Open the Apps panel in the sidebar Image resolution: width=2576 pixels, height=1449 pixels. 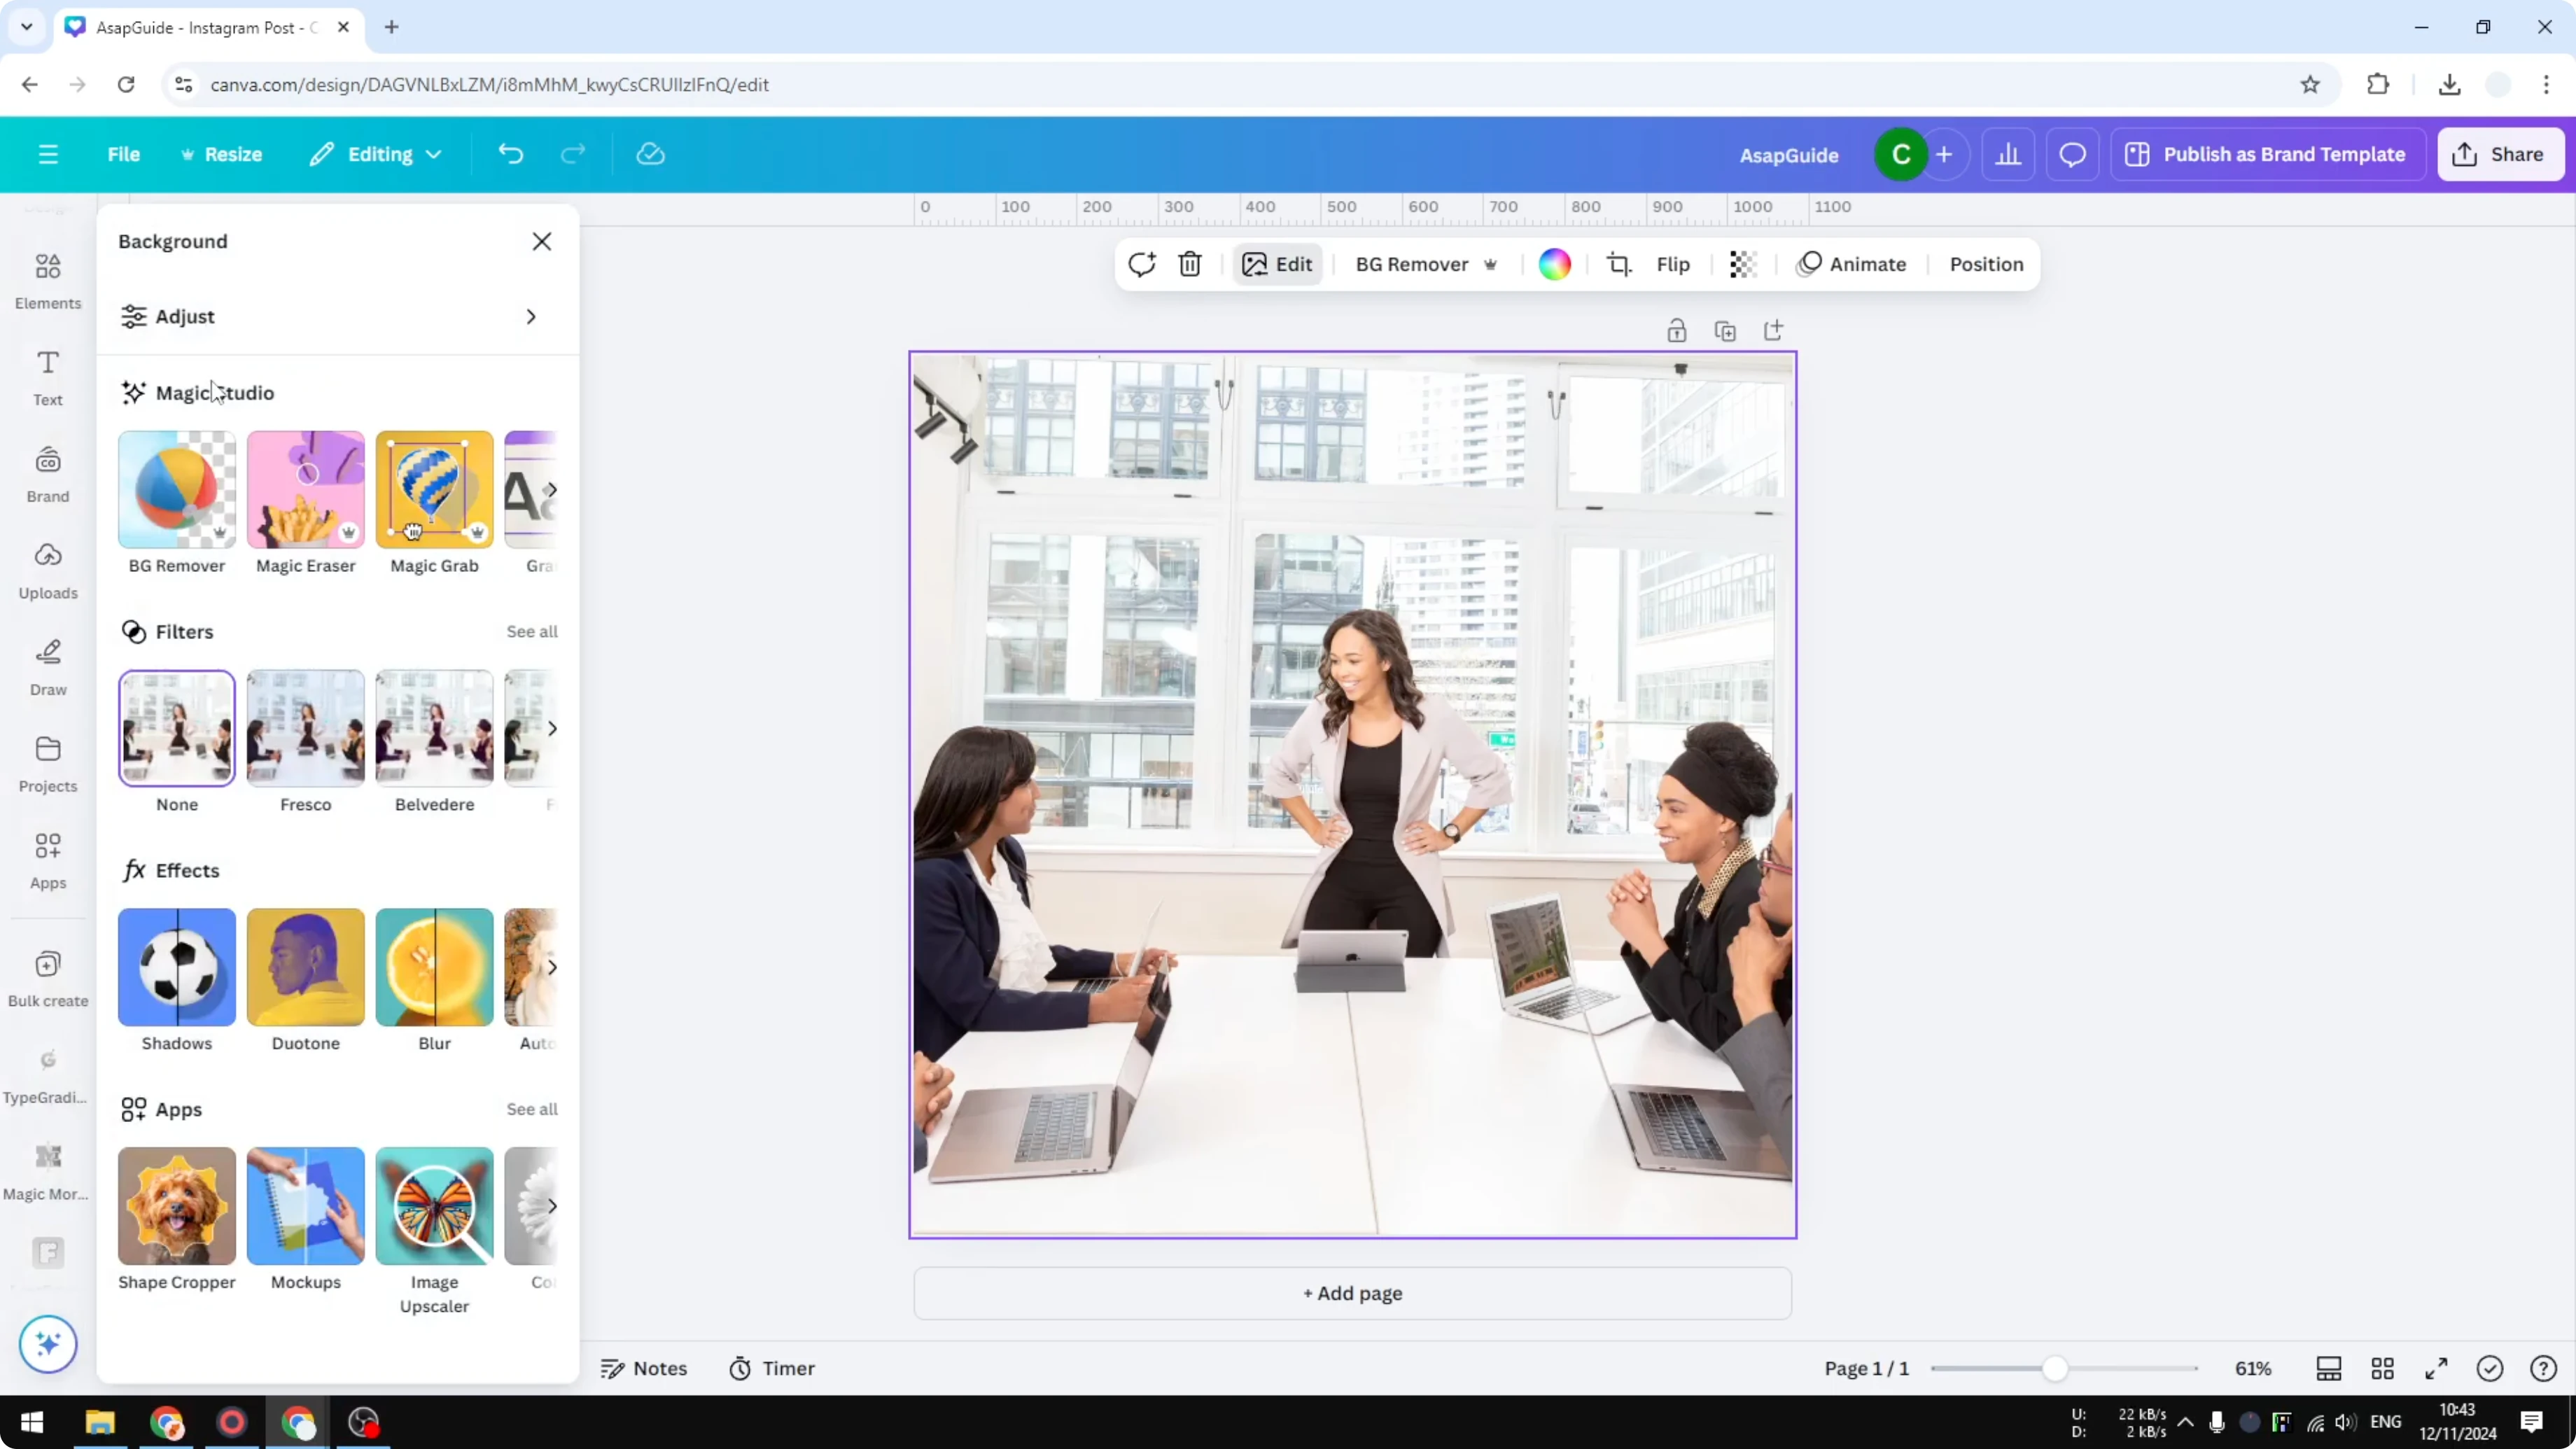tap(47, 858)
